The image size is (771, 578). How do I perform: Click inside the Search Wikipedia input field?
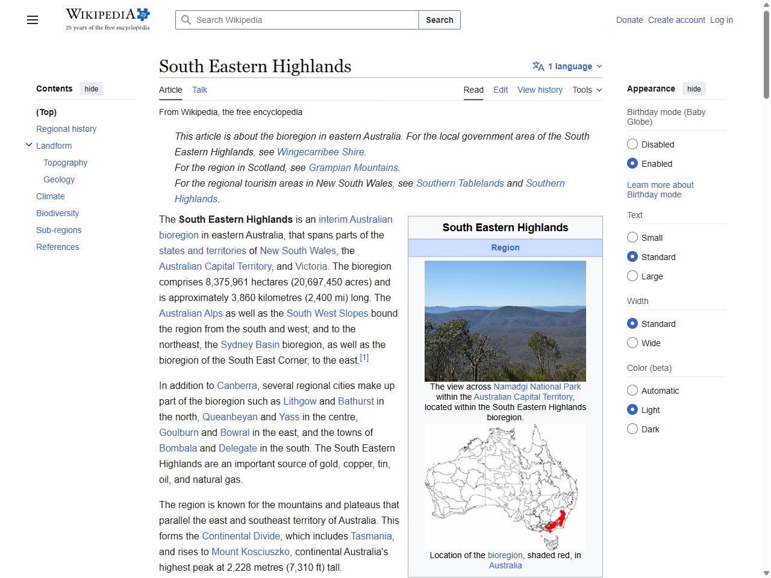pos(295,20)
